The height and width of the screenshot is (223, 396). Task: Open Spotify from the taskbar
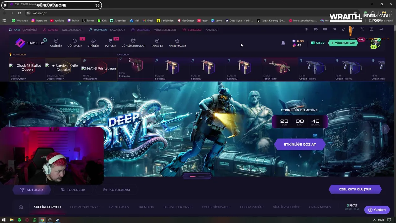click(x=19, y=220)
